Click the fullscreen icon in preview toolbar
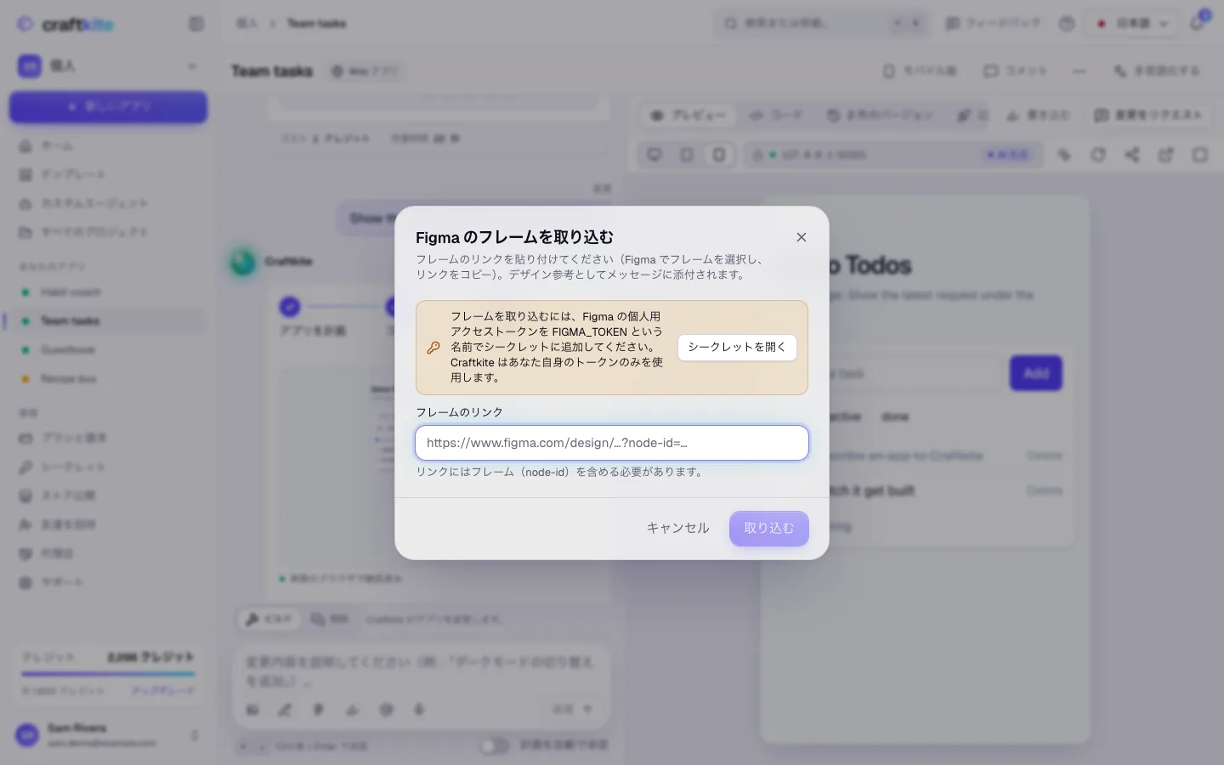This screenshot has width=1224, height=765. (1200, 155)
